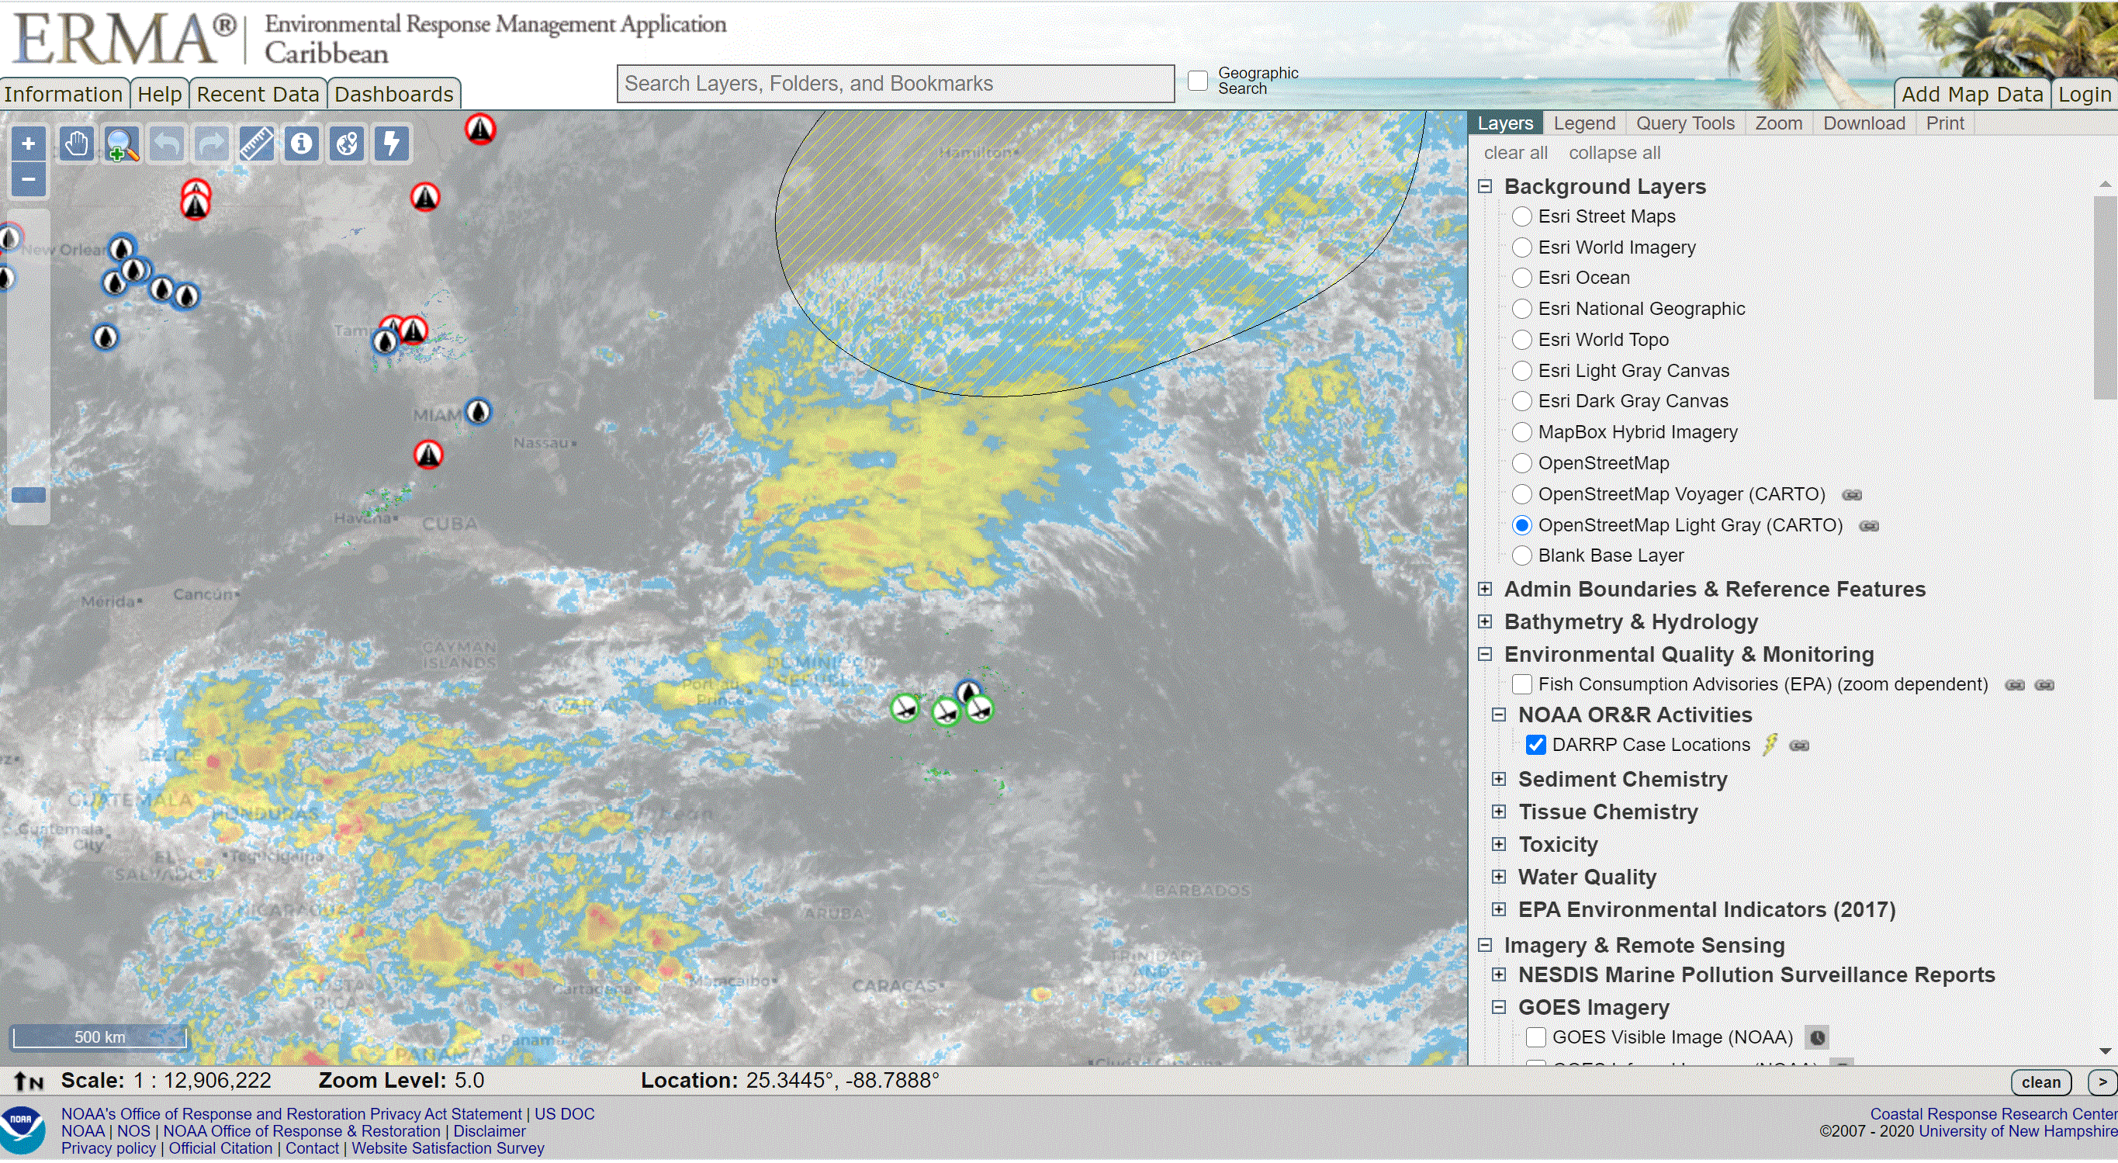2118x1163 pixels.
Task: Open Website Satisfaction Survey link
Action: (448, 1148)
